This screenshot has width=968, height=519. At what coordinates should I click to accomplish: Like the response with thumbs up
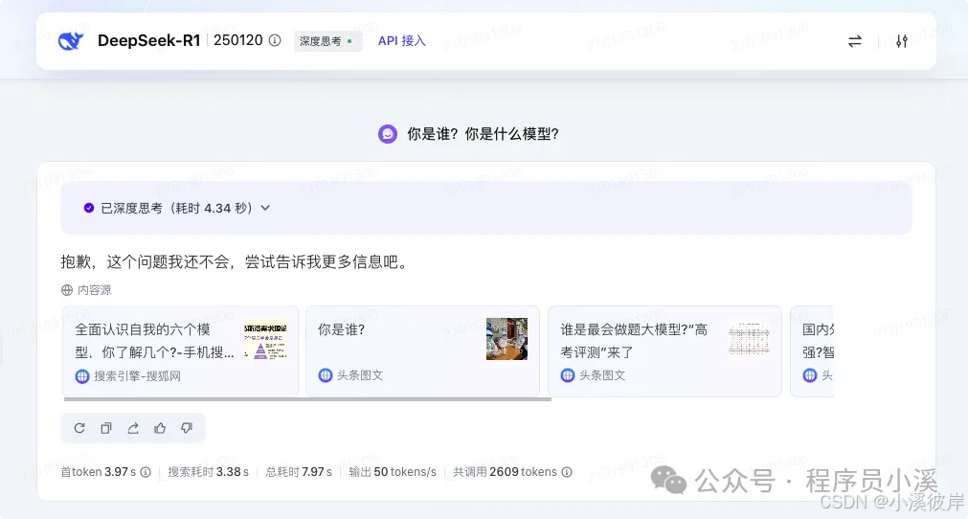[x=160, y=428]
